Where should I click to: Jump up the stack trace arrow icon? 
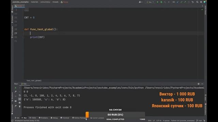pos(20,88)
